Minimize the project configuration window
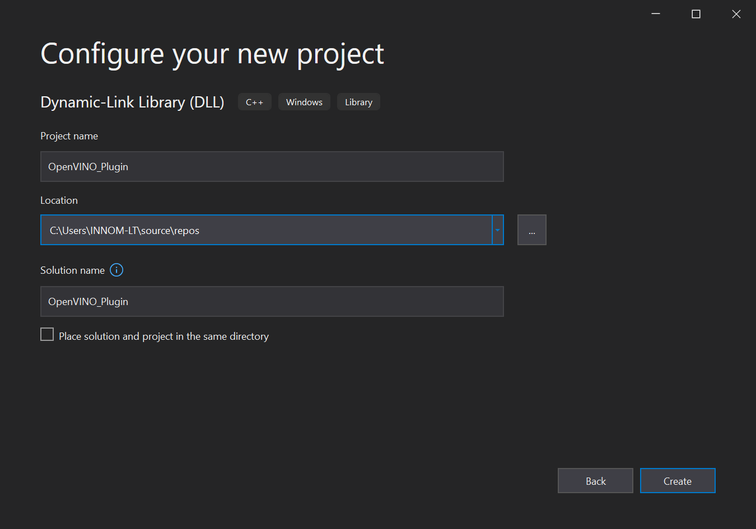The image size is (756, 529). 656,14
